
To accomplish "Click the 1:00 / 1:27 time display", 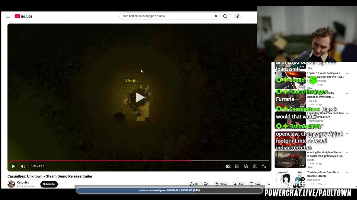I will coord(37,166).
